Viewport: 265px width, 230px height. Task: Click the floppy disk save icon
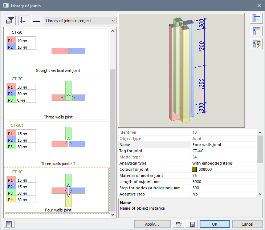point(192,224)
